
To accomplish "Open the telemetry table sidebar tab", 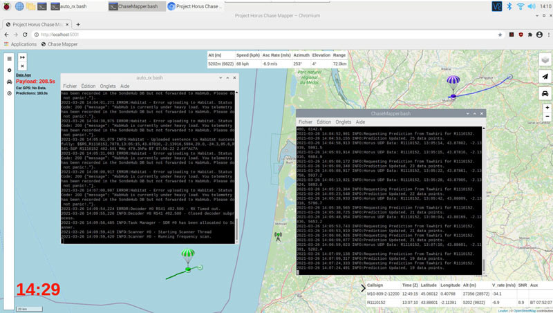I will [10, 59].
